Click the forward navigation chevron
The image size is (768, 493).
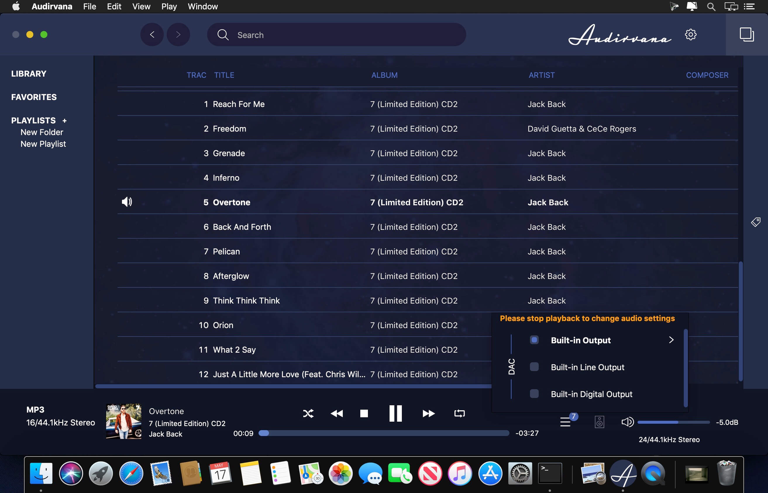[x=178, y=35]
